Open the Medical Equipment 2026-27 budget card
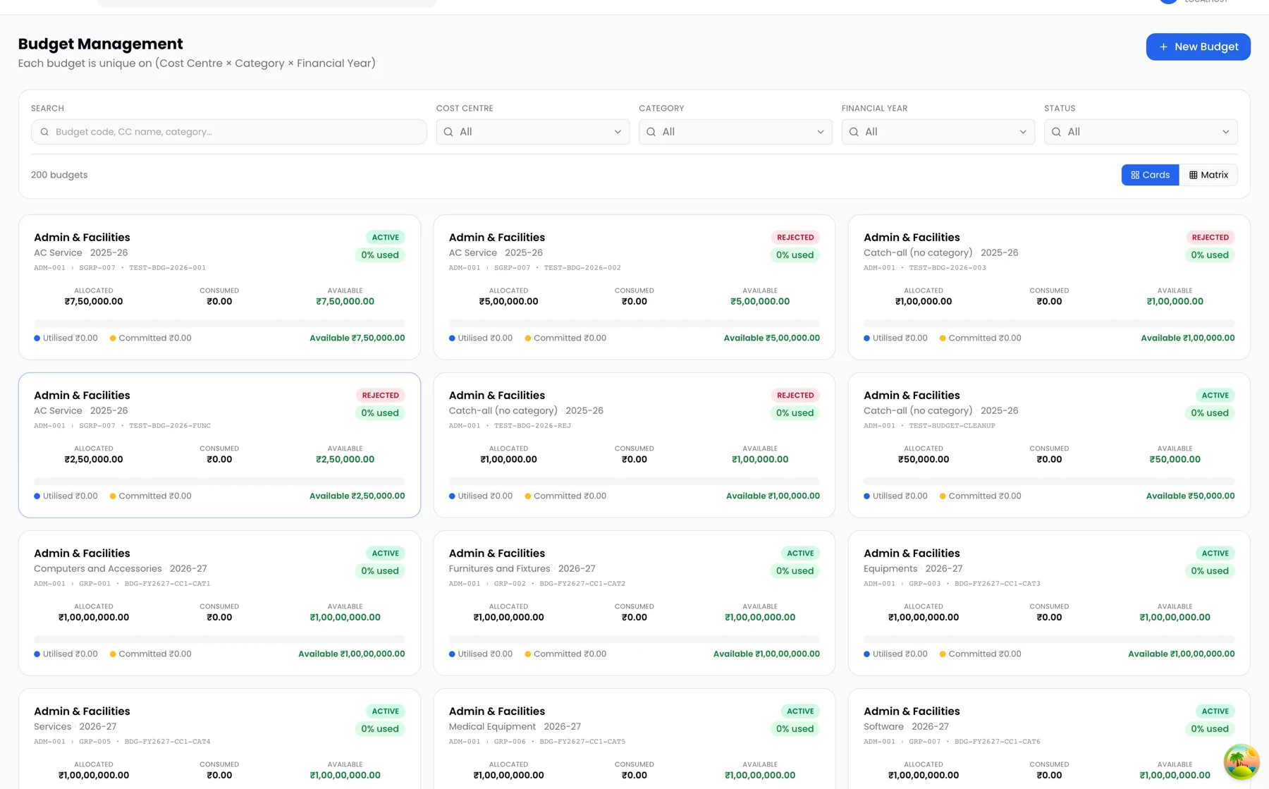The height and width of the screenshot is (789, 1269). click(x=634, y=739)
